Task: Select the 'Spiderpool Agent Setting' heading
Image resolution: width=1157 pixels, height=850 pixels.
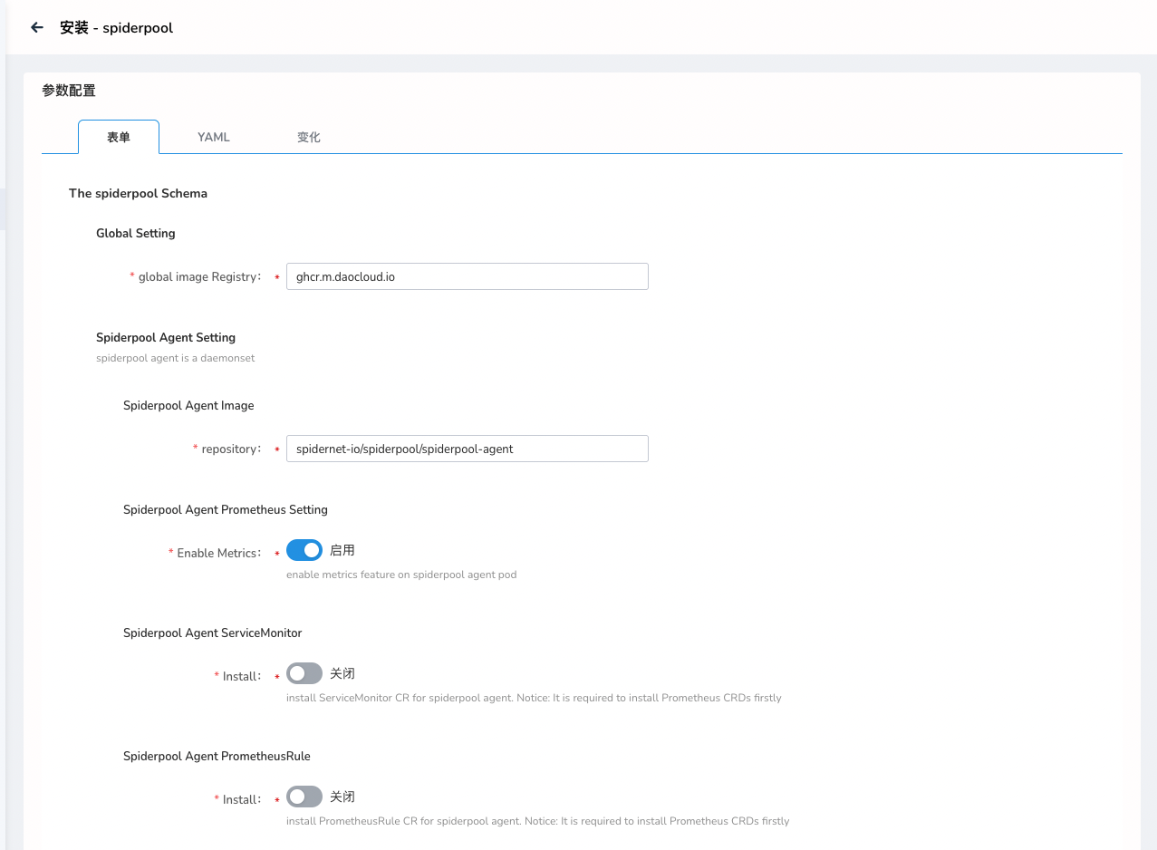Action: pyautogui.click(x=166, y=337)
